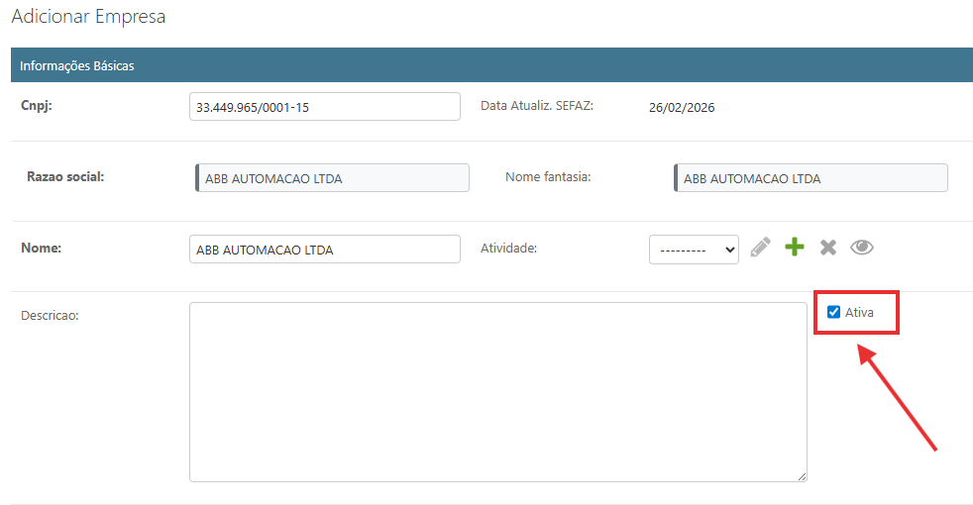Click the Descricao textarea resize handle
This screenshot has width=973, height=505.
[801, 476]
